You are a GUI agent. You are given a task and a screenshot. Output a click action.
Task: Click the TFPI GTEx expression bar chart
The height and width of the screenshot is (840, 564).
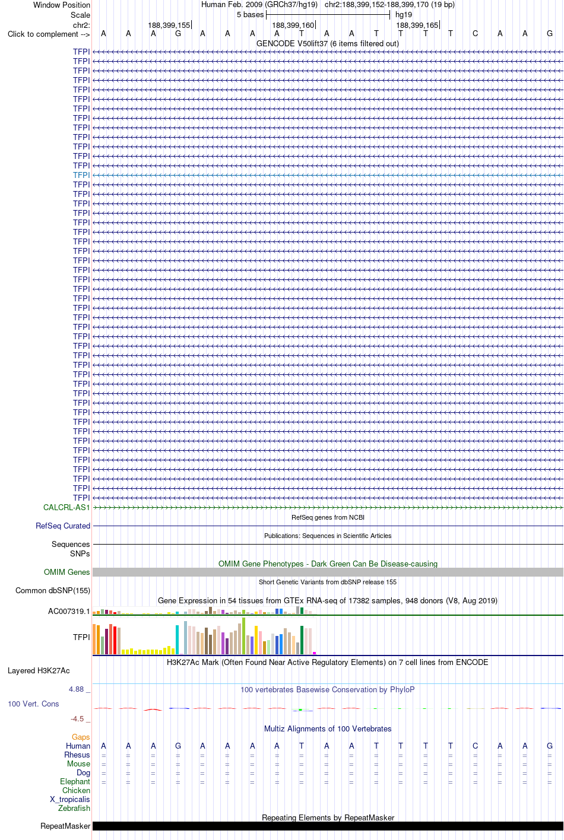click(204, 637)
